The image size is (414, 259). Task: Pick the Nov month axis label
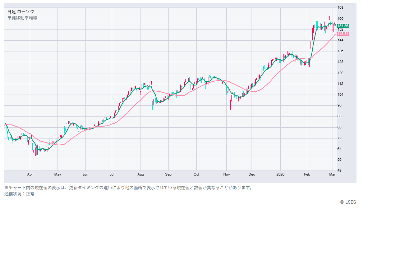click(x=226, y=174)
